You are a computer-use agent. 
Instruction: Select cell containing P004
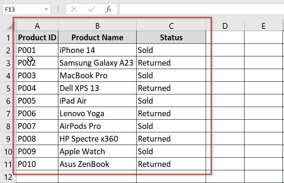pos(37,88)
